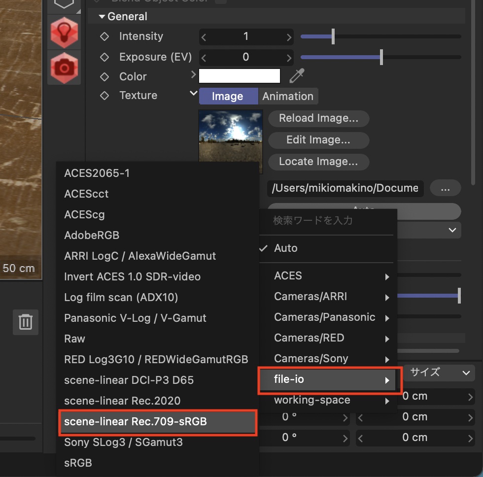Click the red light bulb icon
The image size is (483, 477).
64,32
